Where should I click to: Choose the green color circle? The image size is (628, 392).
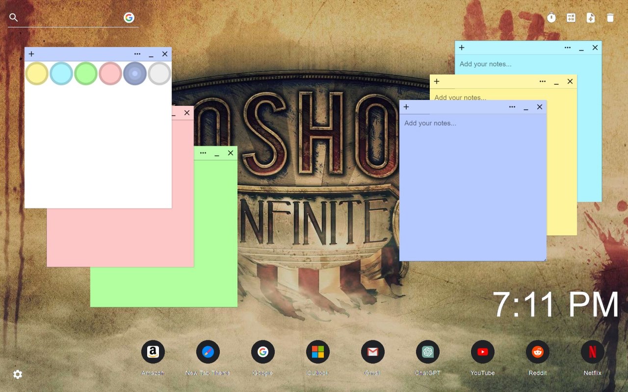(86, 73)
